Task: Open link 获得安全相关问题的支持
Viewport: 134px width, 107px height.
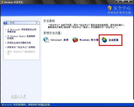Action: tap(19, 43)
